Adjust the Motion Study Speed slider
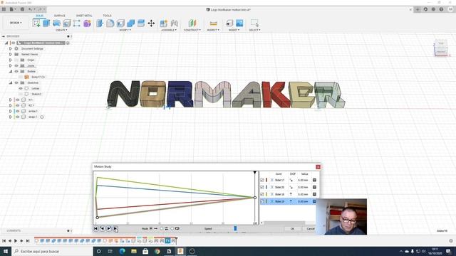The image size is (456, 256). [x=235, y=229]
